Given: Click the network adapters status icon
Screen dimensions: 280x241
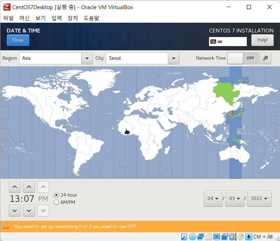Looking at the screenshot, I should click(201, 237).
